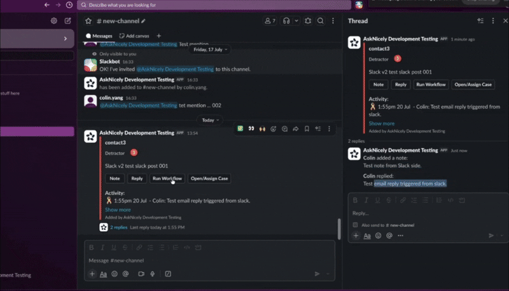Open the add reaction picker on message

click(x=274, y=128)
